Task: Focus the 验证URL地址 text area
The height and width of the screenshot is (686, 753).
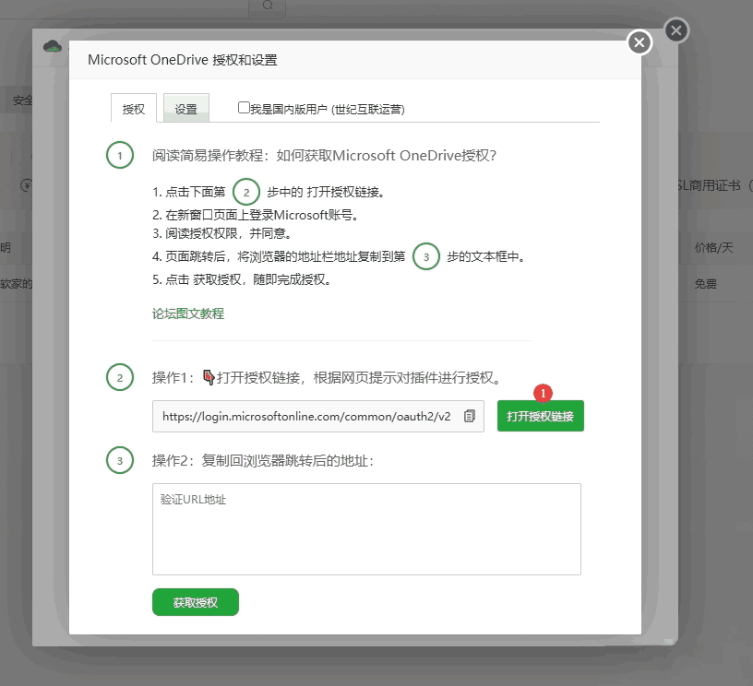Action: click(x=366, y=529)
